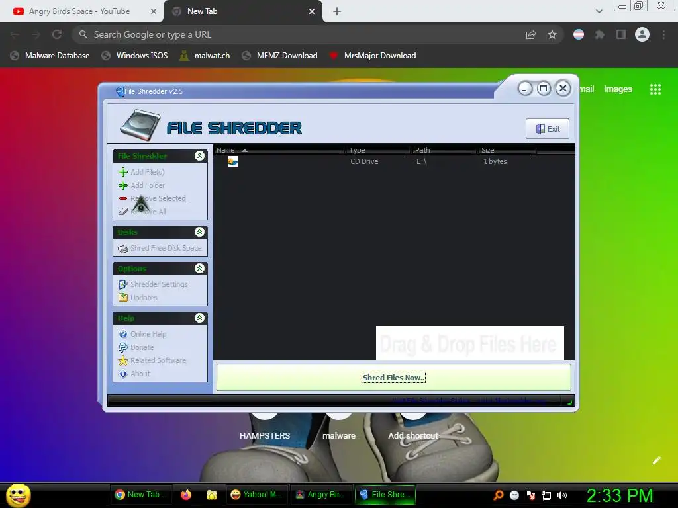Click Chrome's reload page icon
This screenshot has height=508, width=678.
(57, 34)
